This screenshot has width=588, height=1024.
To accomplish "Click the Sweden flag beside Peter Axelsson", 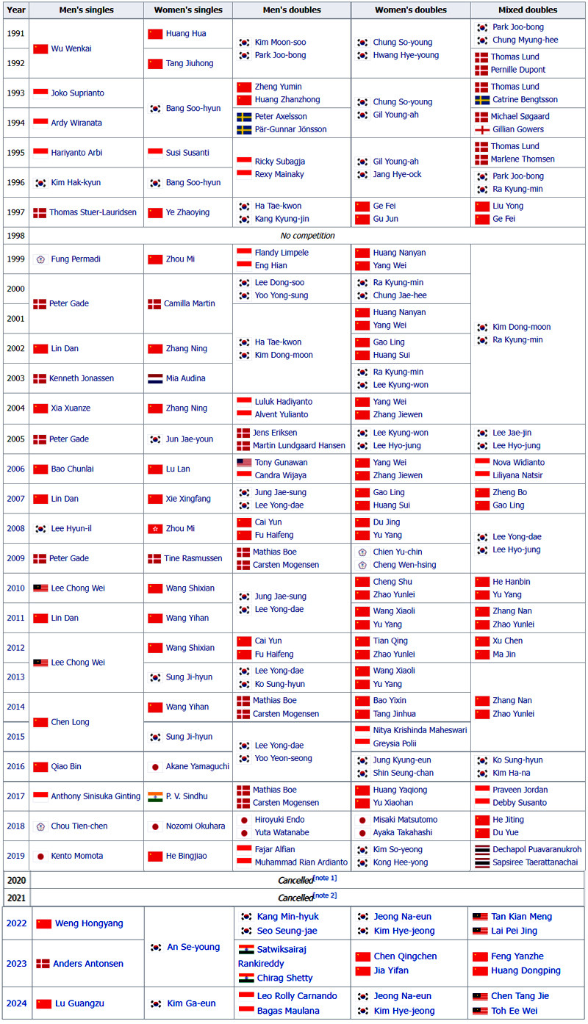I will point(244,117).
